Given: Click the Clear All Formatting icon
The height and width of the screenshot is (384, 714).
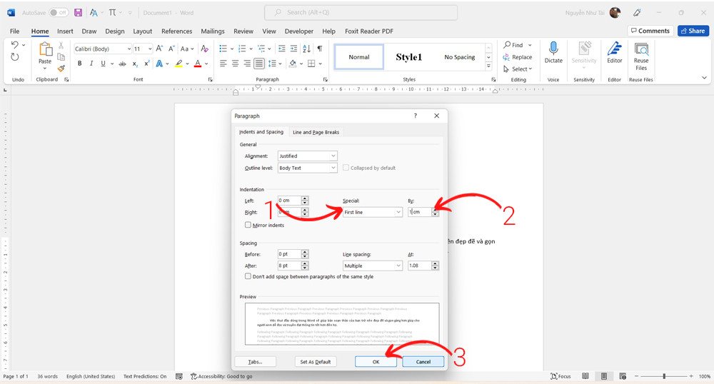Looking at the screenshot, I should pos(205,49).
